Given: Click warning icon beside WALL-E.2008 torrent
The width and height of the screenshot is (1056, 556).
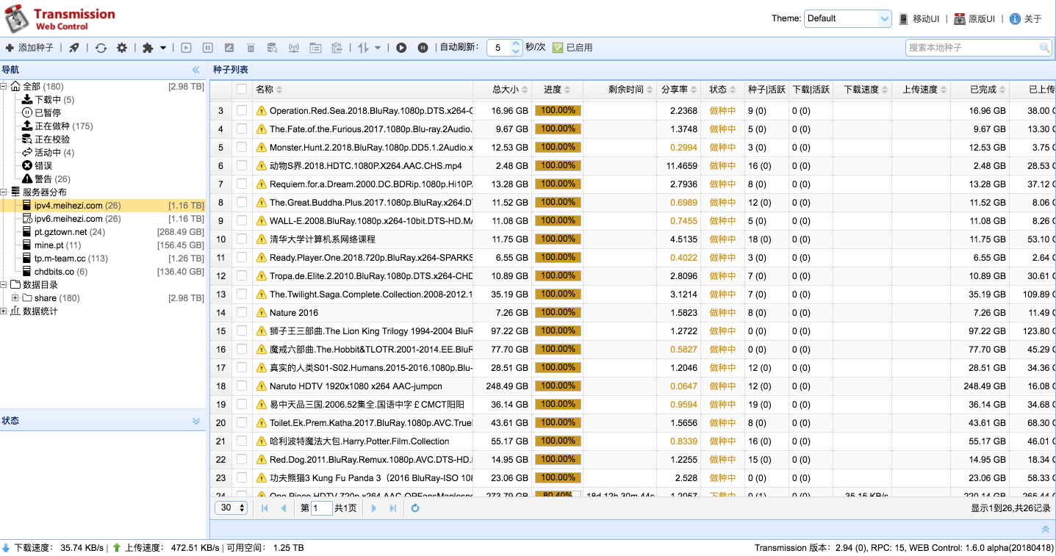Looking at the screenshot, I should [262, 221].
